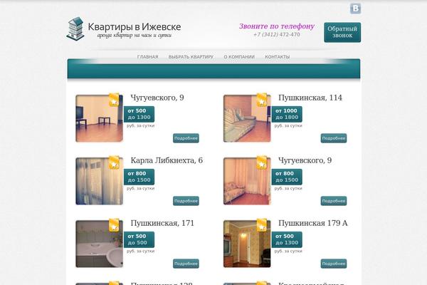Go to ГЛАВНАЯ menu item
The image size is (427, 285).
coord(147,57)
